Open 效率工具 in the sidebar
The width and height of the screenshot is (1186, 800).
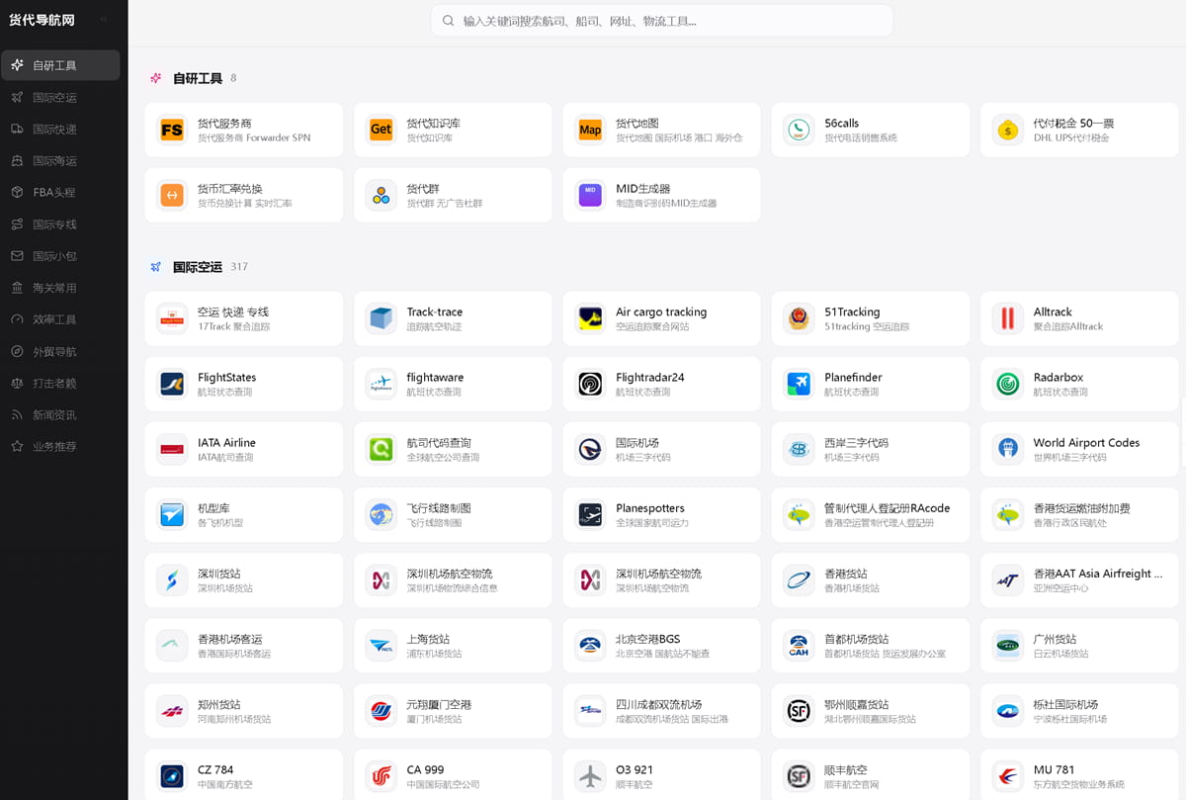[60, 319]
